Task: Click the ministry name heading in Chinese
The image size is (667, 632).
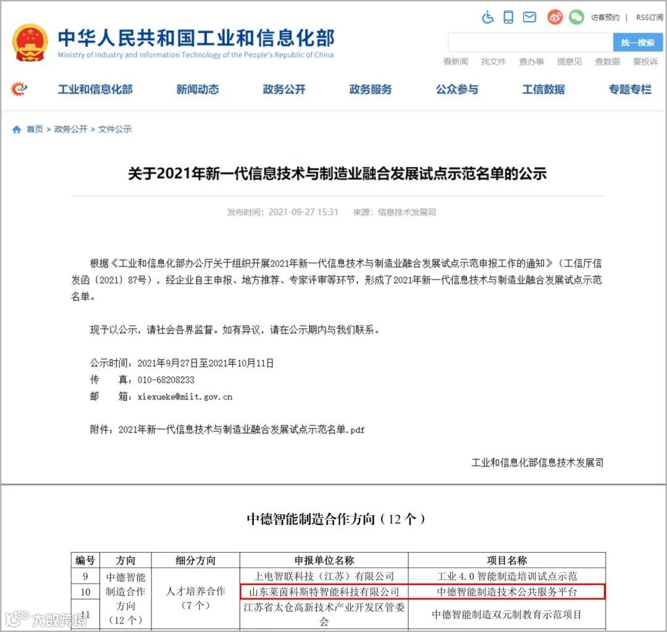Action: coord(196,38)
